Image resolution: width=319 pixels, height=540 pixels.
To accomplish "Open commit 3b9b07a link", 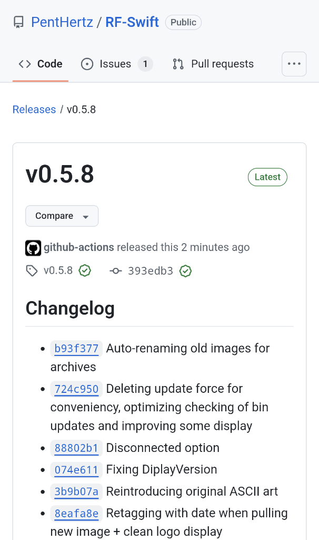I will [x=76, y=491].
